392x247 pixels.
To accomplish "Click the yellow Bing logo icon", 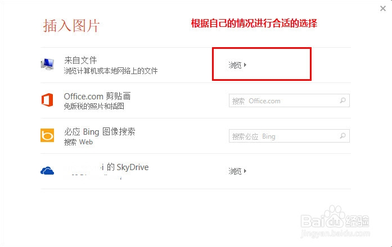I will pyautogui.click(x=47, y=135).
